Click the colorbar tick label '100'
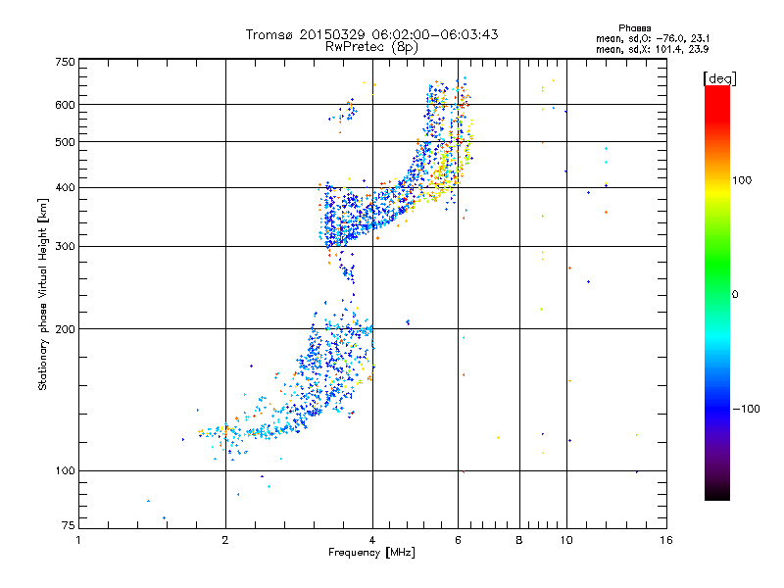 (x=742, y=180)
